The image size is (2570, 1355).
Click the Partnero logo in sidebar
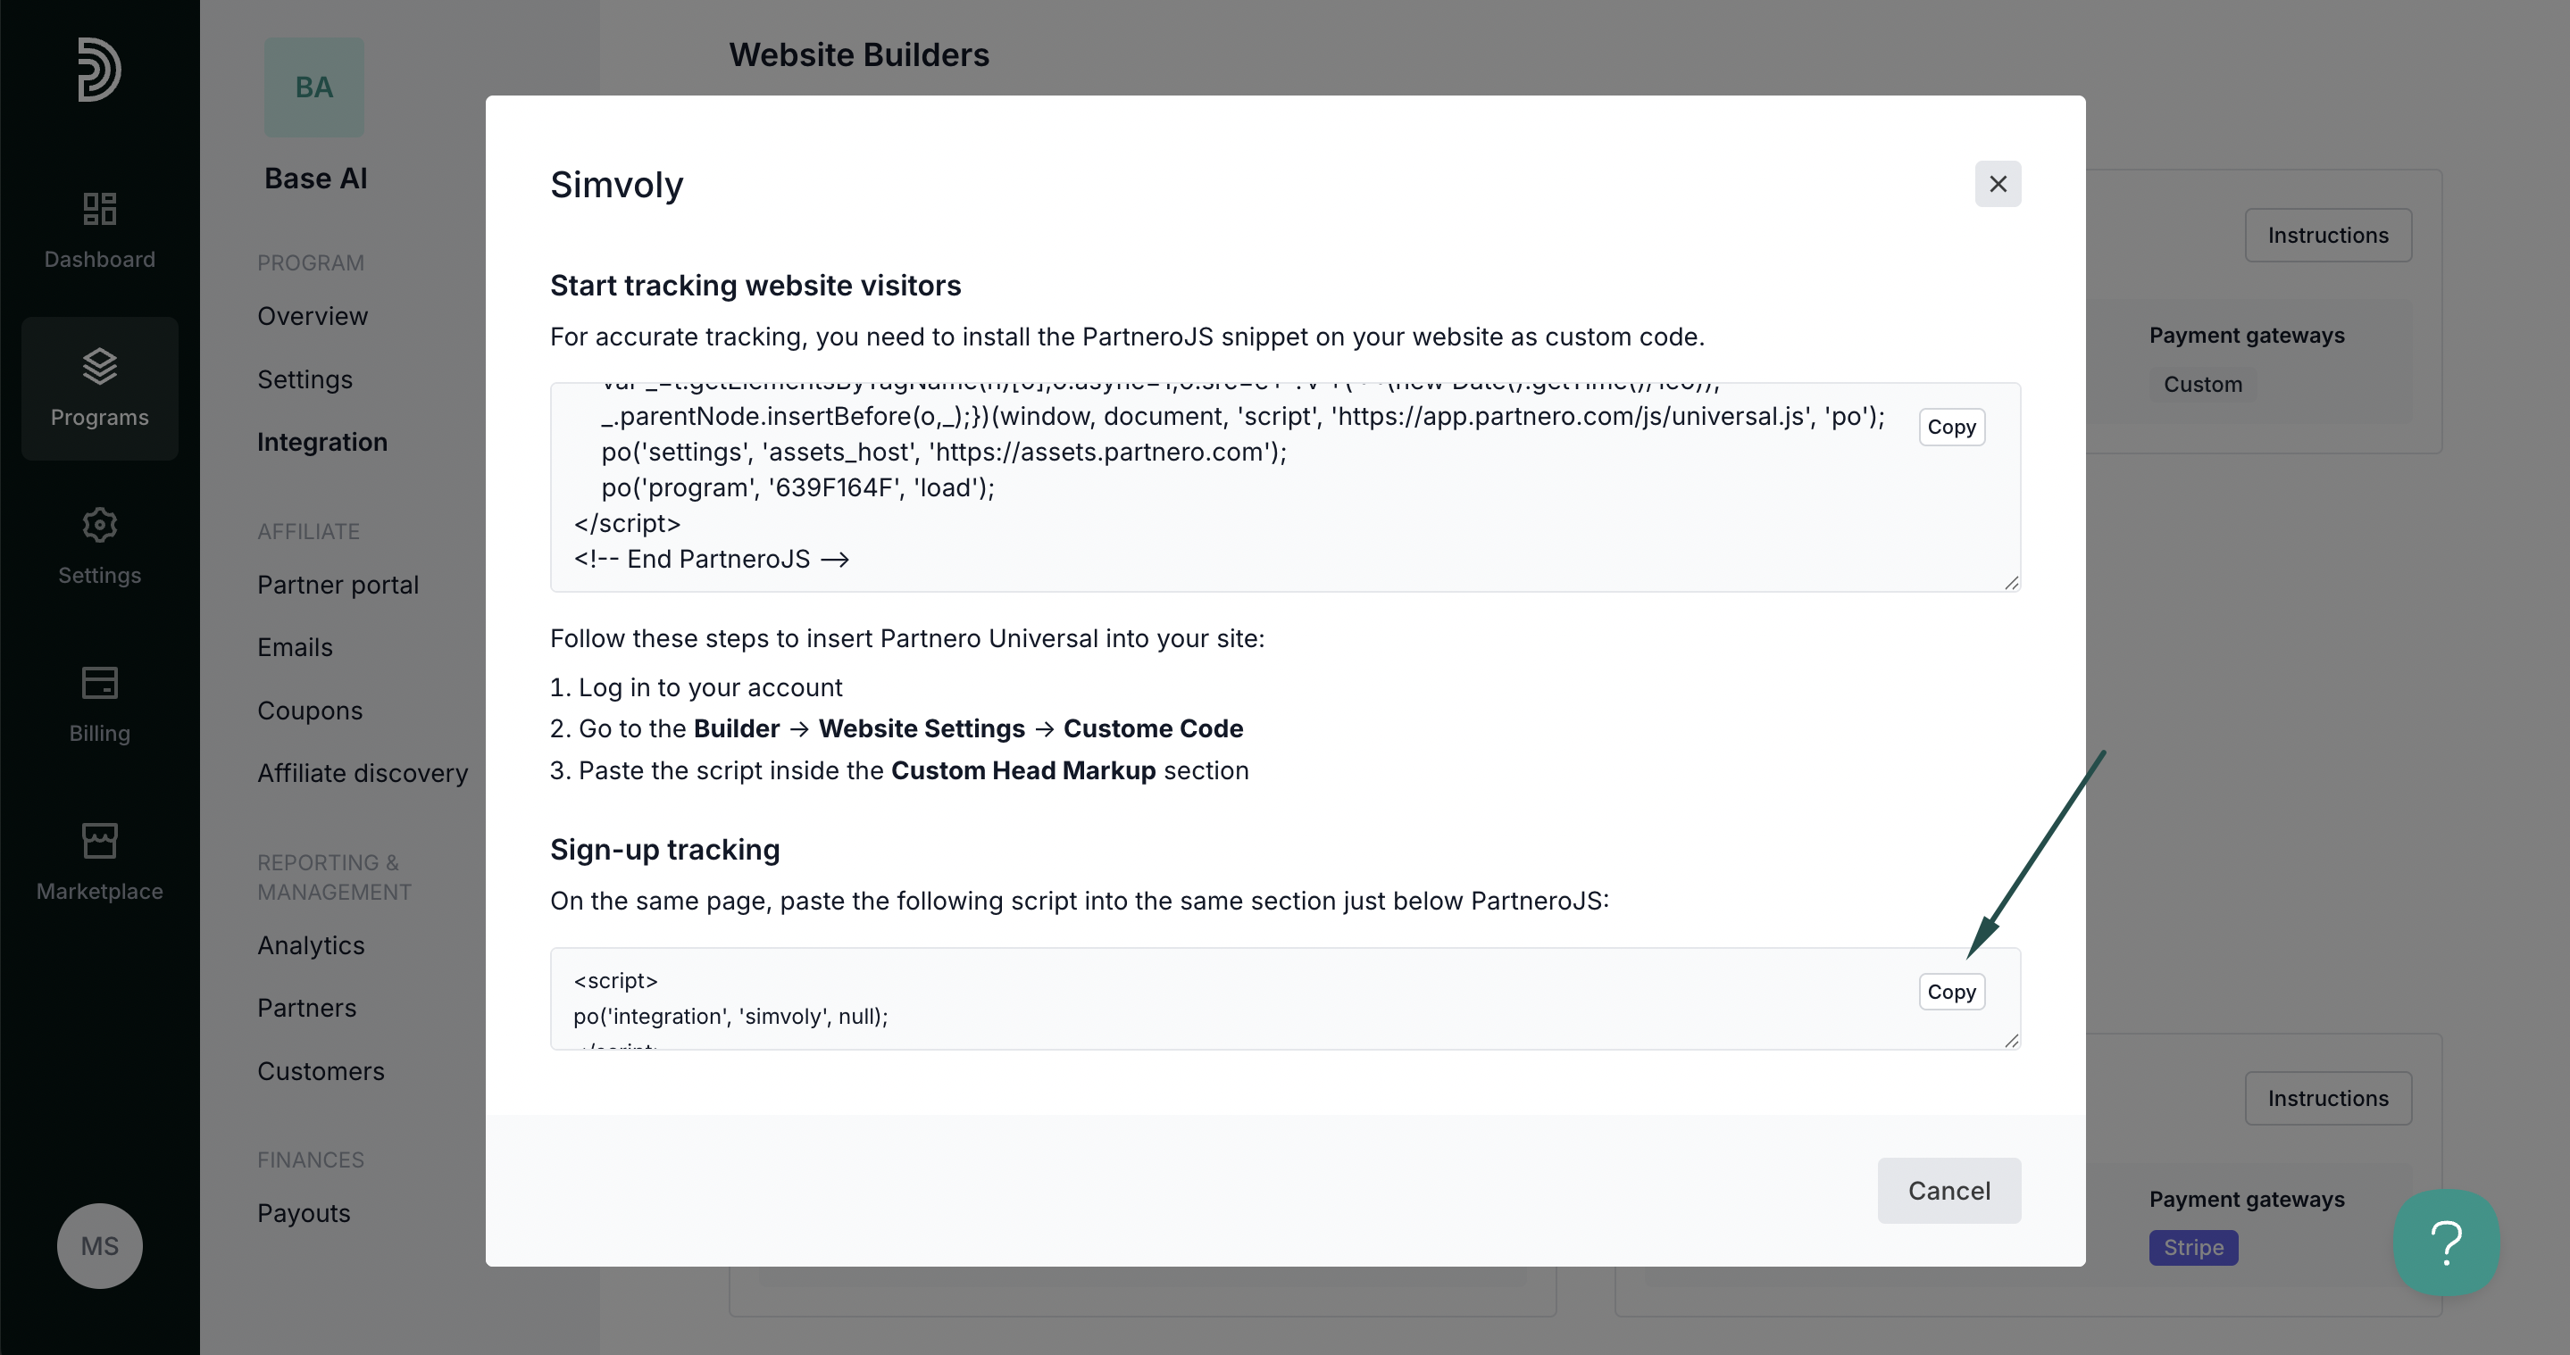tap(100, 69)
